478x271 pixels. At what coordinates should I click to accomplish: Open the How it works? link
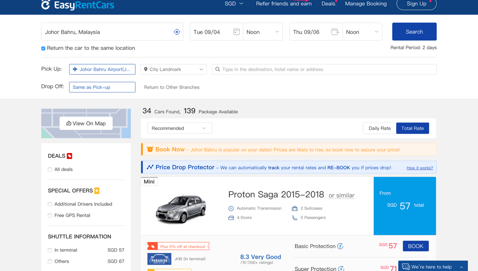click(x=420, y=168)
